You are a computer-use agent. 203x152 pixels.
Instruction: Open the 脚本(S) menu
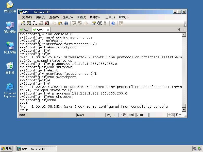coord(95,17)
